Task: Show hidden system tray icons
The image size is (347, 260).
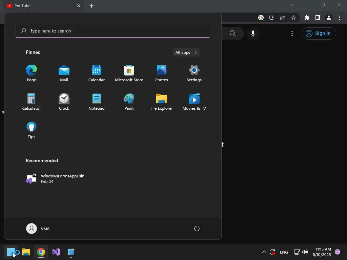Action: click(264, 252)
